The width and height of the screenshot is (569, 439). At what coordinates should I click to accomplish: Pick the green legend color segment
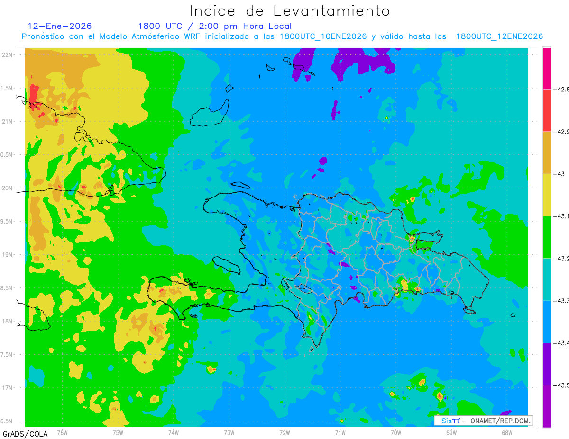pos(547,237)
